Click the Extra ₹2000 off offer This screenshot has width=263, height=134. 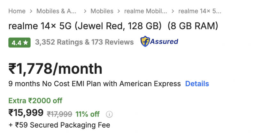(x=35, y=101)
